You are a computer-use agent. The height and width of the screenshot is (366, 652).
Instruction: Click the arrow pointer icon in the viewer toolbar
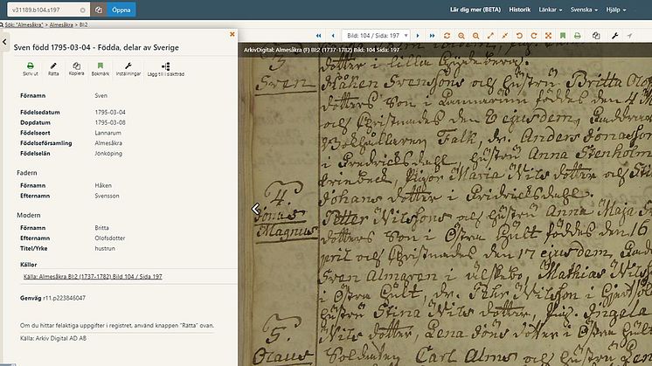[629, 36]
